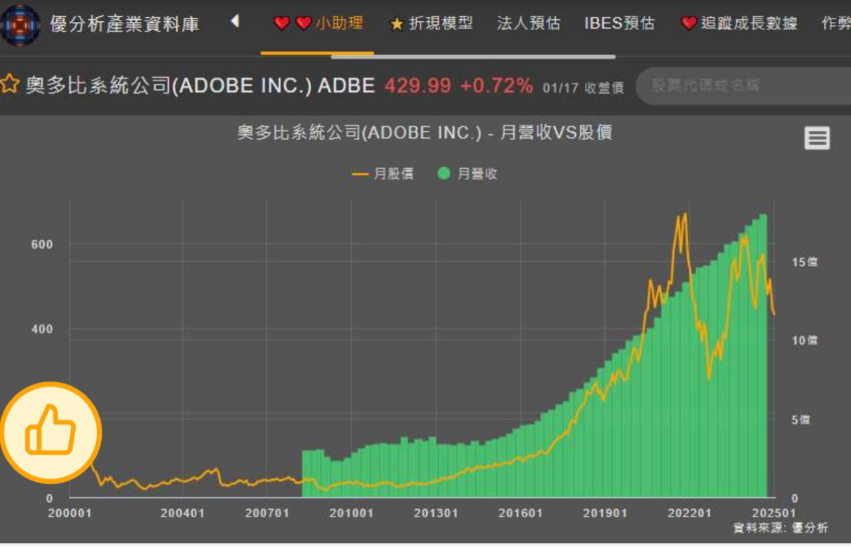Switch to the 法人預估 tab
851x547 pixels.
pos(529,23)
